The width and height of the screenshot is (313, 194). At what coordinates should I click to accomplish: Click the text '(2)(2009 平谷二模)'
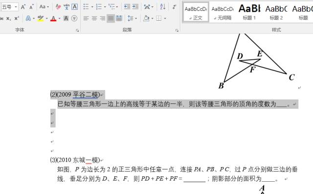pos(75,95)
